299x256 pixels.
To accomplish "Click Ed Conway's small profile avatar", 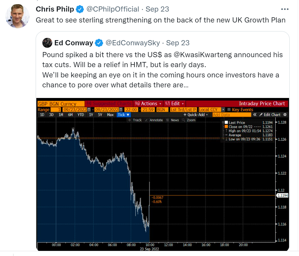I will tap(47, 43).
